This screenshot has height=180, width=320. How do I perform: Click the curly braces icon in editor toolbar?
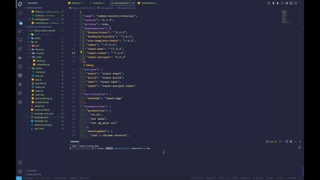tap(282, 3)
